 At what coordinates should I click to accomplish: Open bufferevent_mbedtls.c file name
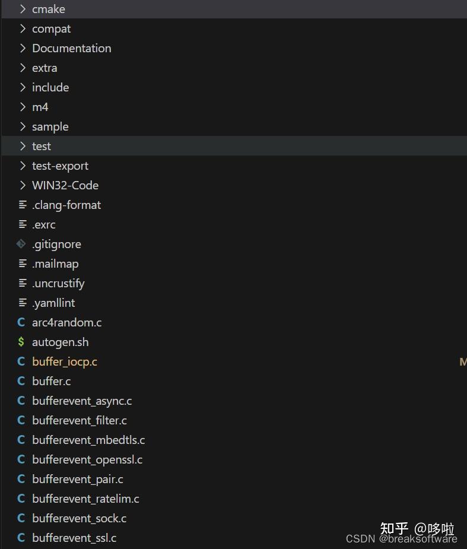point(88,440)
